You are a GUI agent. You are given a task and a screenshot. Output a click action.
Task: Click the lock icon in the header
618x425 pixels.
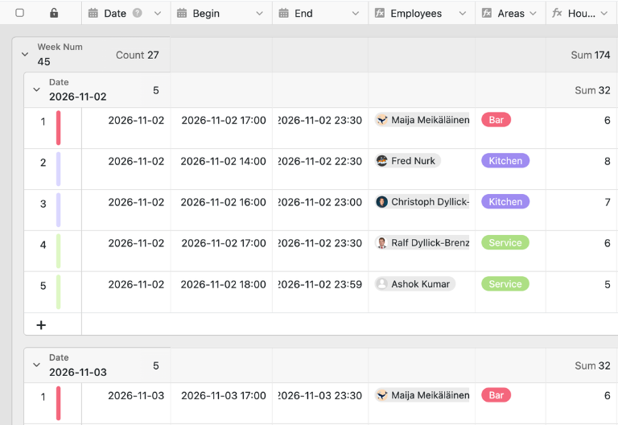54,13
